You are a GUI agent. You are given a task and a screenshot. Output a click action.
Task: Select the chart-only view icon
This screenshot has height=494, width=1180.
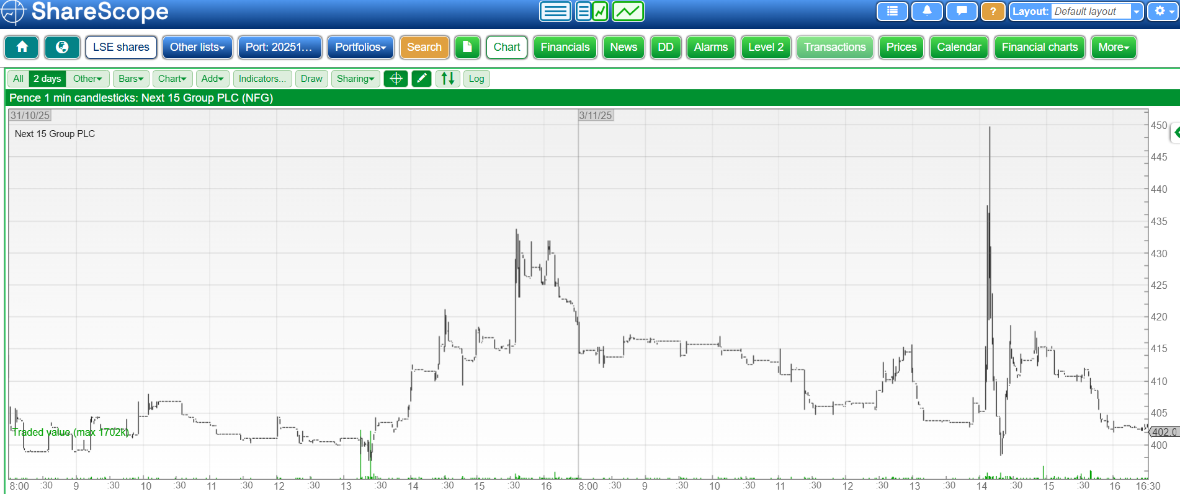click(628, 11)
